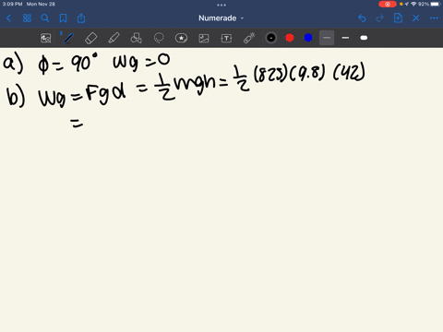Select the zoom window tool
Viewport: 443px width, 332px height.
pyautogui.click(x=46, y=38)
